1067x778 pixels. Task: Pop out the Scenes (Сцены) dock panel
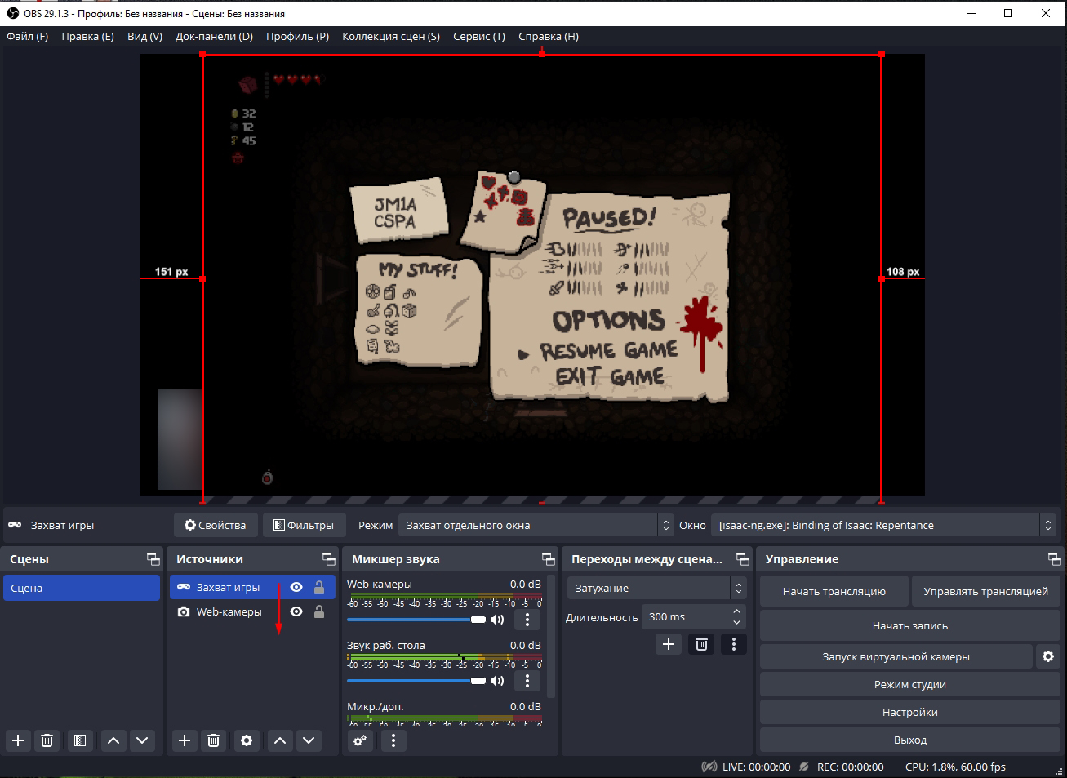(x=153, y=559)
